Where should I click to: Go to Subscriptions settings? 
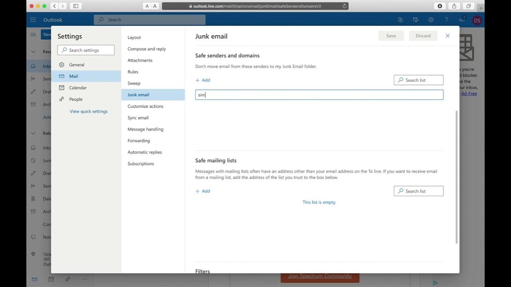[x=153, y=164]
